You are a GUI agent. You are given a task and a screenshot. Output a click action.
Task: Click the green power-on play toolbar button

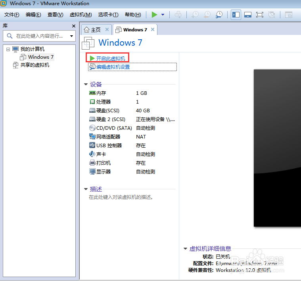coord(154,15)
